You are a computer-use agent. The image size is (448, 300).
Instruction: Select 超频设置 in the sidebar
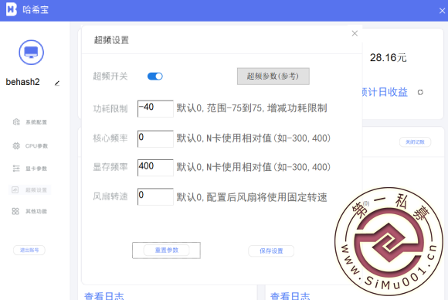point(29,190)
